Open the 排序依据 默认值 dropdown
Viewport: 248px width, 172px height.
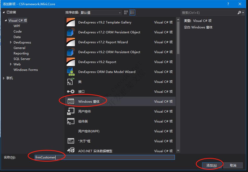pos(120,12)
